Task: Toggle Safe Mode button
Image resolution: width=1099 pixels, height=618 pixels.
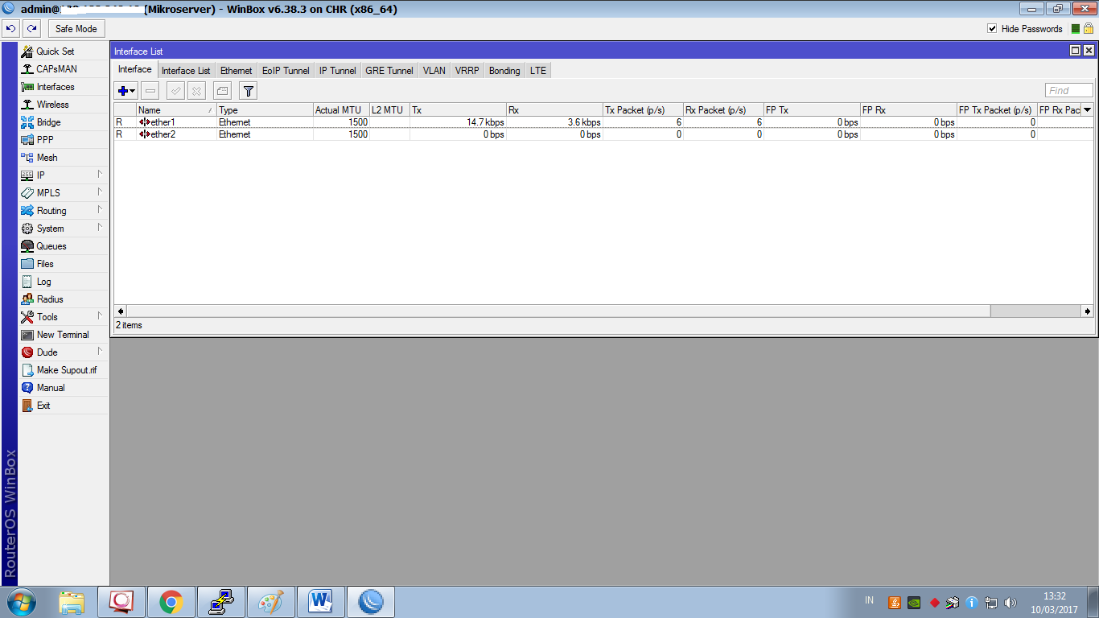Action: tap(76, 28)
